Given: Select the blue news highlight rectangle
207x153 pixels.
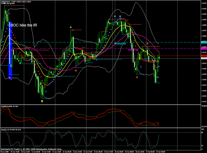Looking at the screenshot, I should tap(10, 50).
